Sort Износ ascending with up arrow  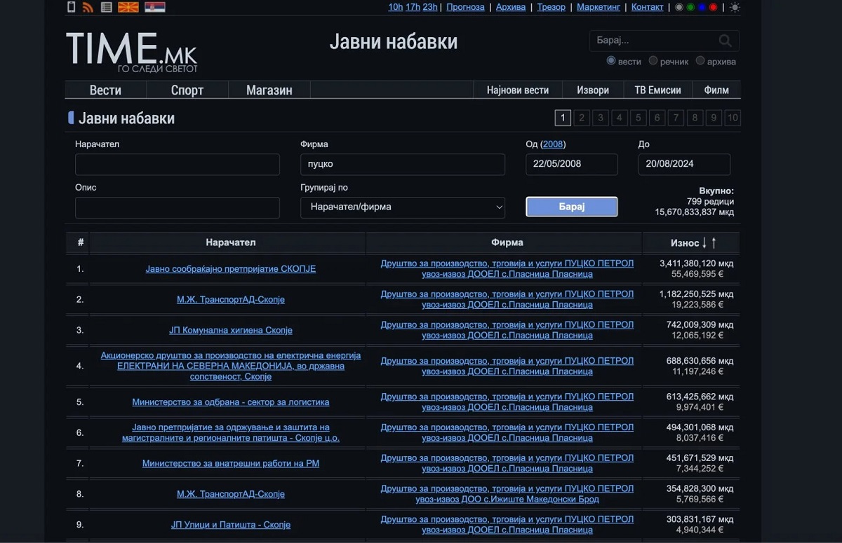point(714,243)
